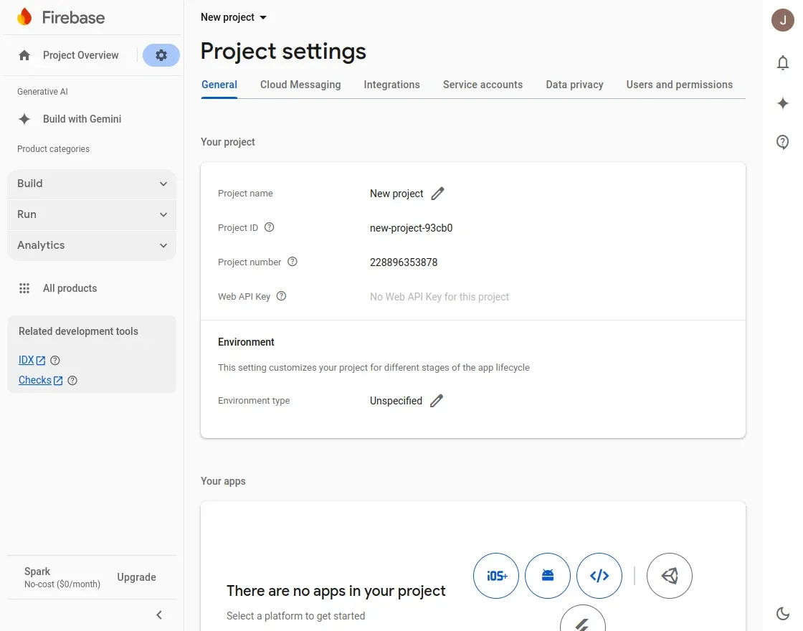Add an Android app
The height and width of the screenshot is (631, 803).
click(x=548, y=576)
